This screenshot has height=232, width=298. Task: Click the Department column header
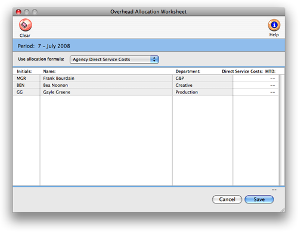[188, 71]
